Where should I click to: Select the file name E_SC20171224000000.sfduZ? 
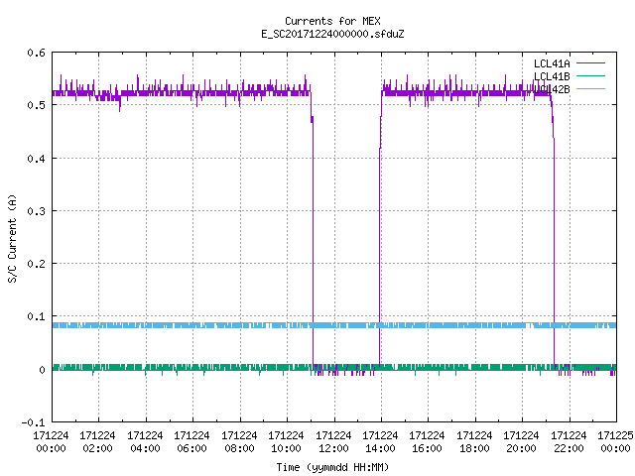pos(332,34)
